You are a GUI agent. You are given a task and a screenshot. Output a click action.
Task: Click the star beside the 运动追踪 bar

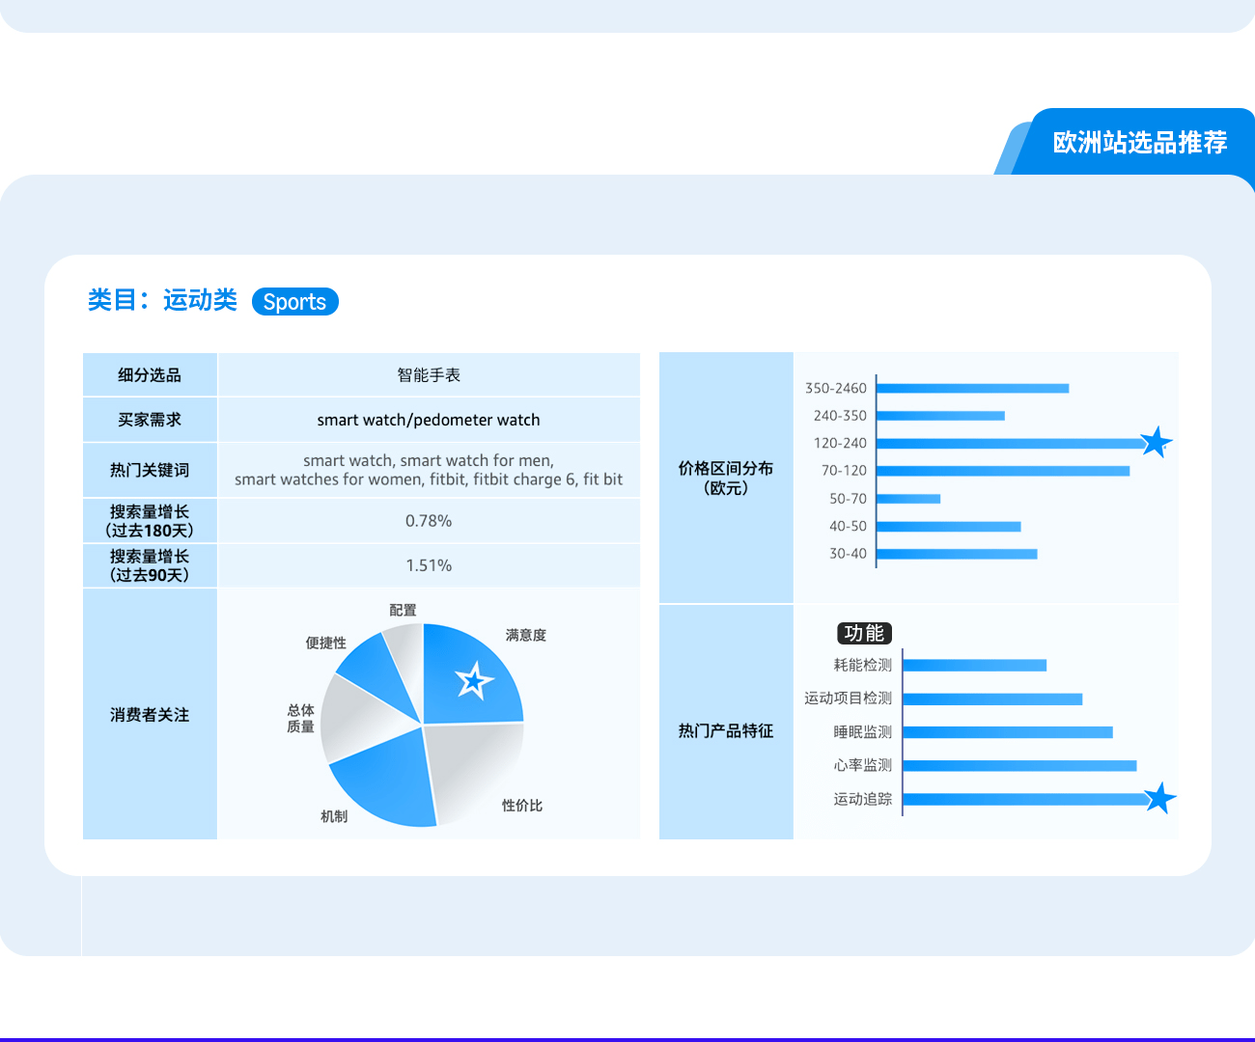pos(1159,798)
